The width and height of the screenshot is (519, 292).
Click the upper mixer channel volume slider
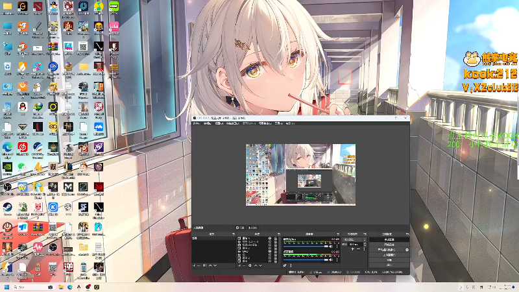pos(306,247)
